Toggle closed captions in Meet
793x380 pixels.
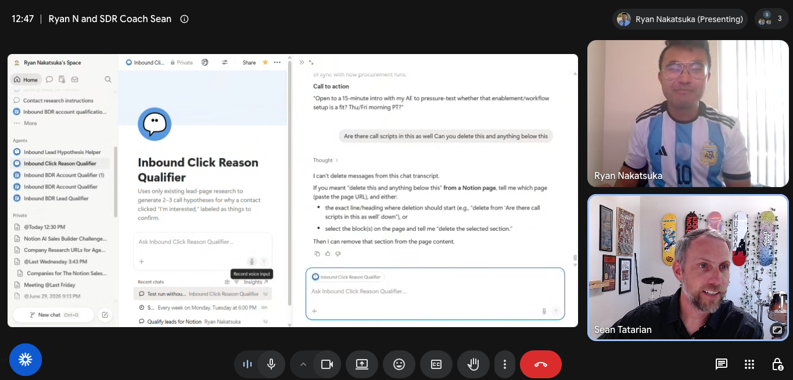point(436,364)
